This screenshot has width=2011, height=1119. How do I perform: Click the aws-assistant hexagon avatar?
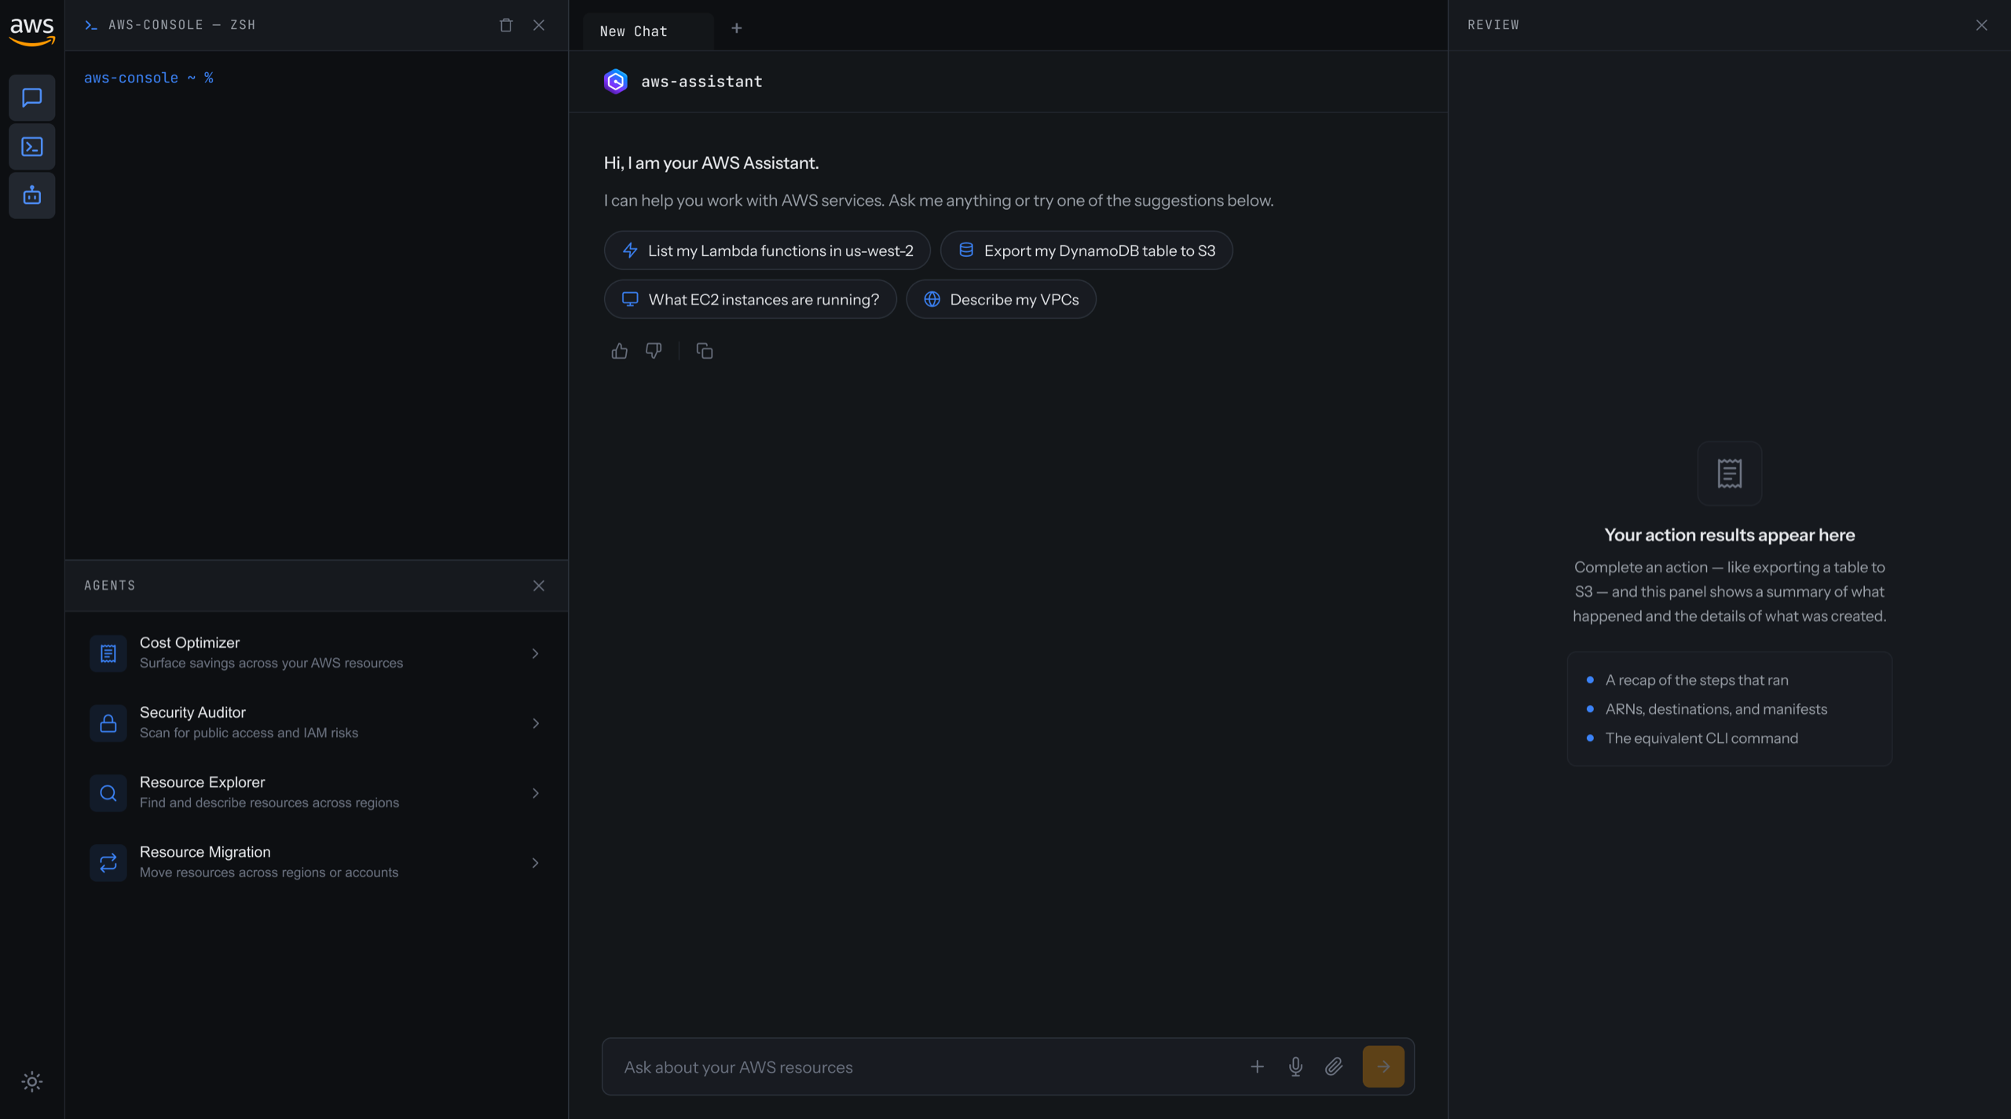point(616,82)
